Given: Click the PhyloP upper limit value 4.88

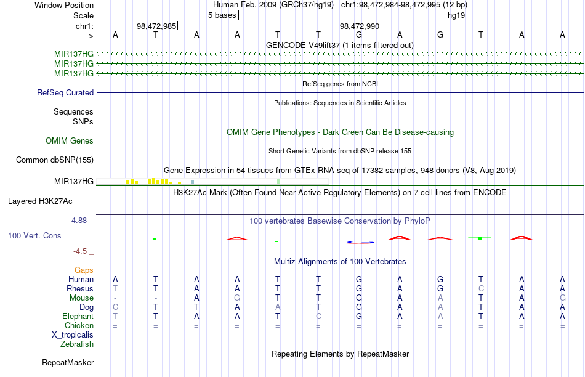Looking at the screenshot, I should tap(79, 221).
